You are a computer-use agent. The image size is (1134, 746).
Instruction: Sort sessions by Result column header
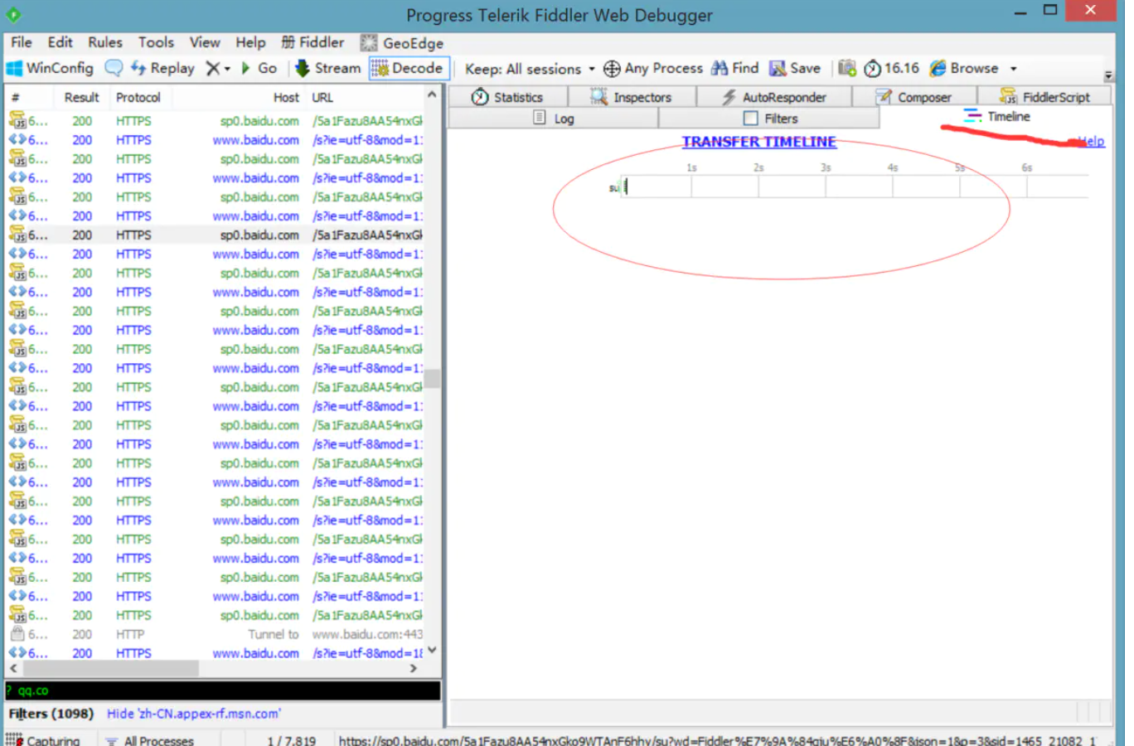81,98
